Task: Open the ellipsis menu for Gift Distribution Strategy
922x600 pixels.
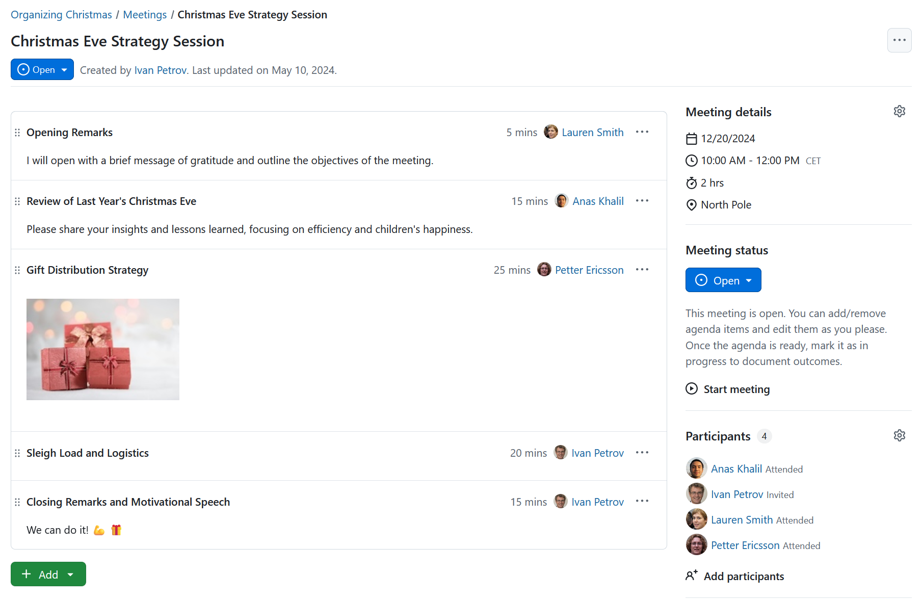Action: click(642, 270)
